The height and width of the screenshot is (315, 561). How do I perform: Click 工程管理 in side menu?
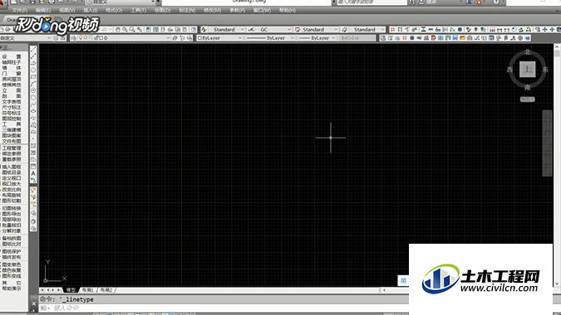tap(12, 148)
